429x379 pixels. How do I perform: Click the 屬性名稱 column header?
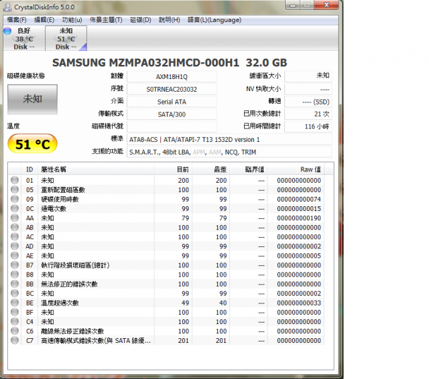[97, 169]
